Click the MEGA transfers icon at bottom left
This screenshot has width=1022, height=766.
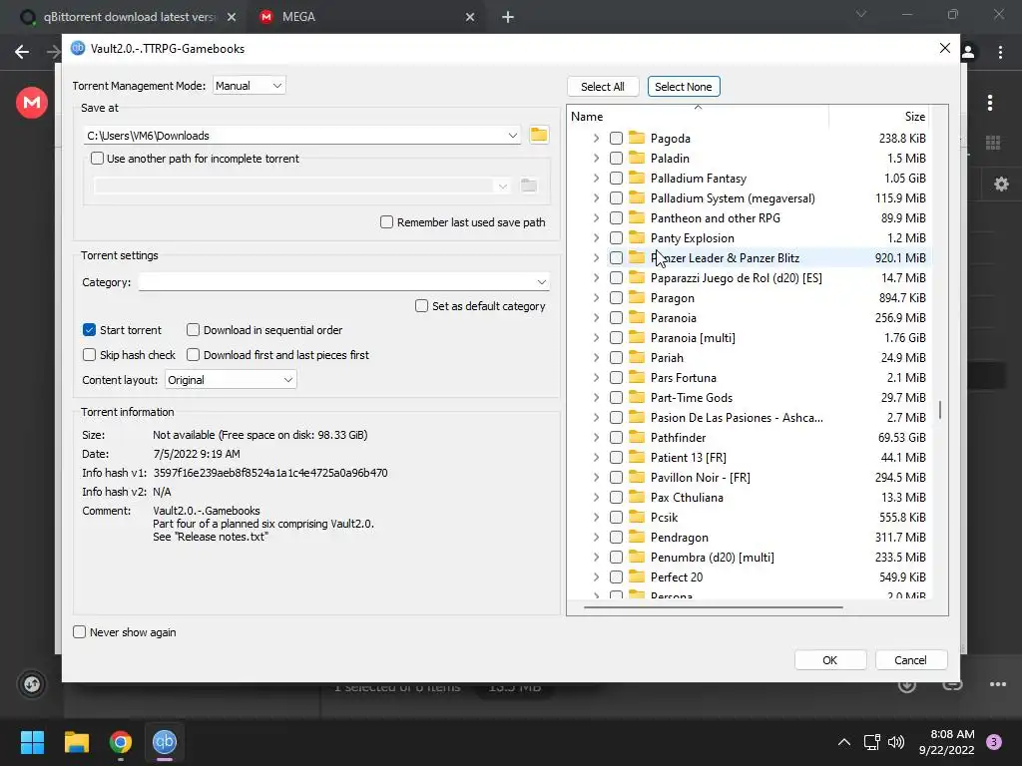click(32, 684)
